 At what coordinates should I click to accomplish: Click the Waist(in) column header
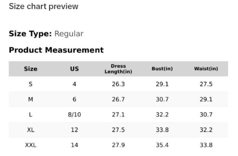(206, 69)
